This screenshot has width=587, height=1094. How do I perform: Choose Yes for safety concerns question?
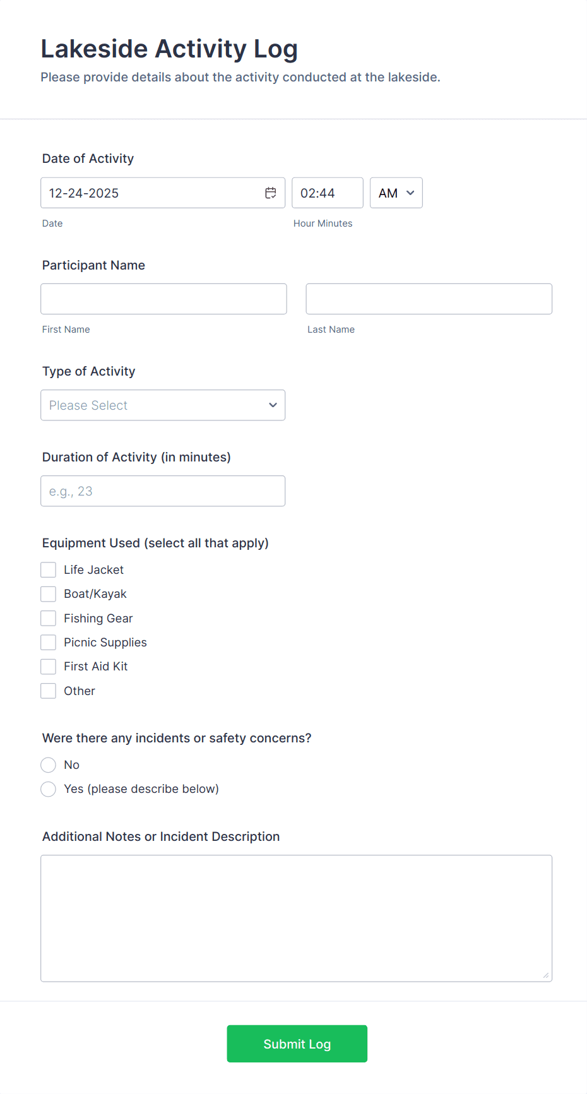tap(48, 788)
